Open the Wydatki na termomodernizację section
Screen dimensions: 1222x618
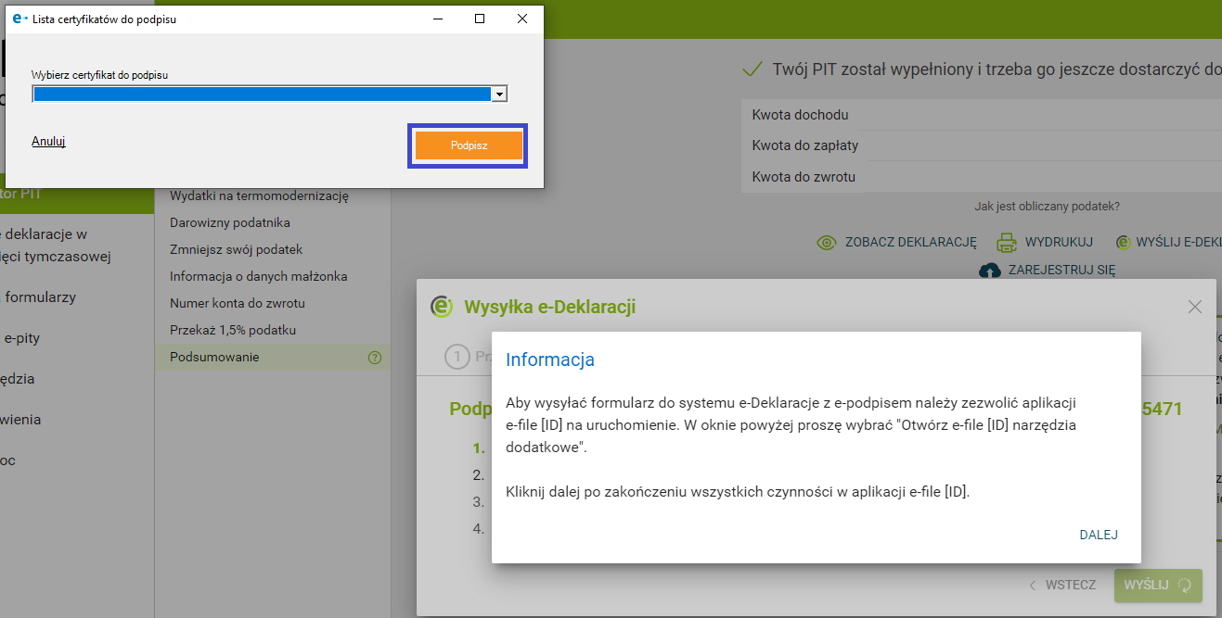(259, 196)
